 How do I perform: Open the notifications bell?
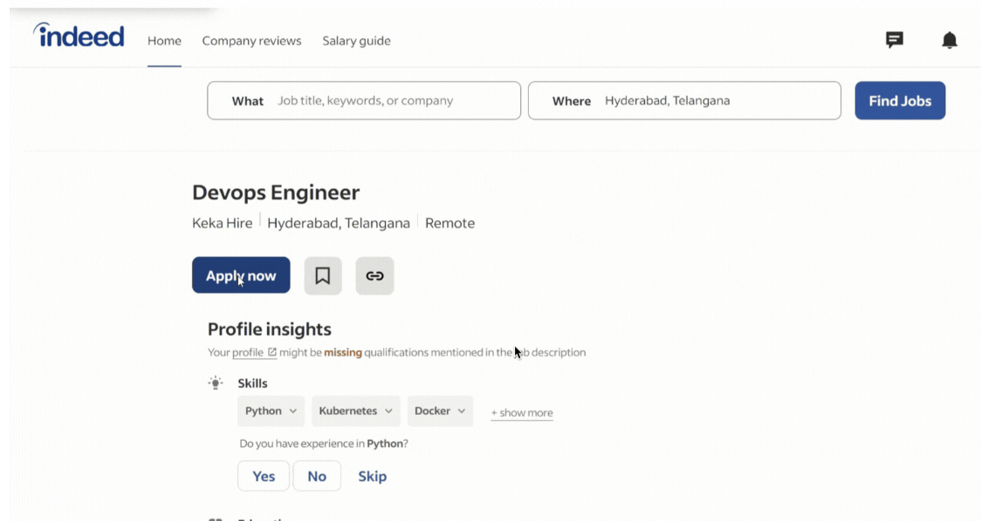[950, 40]
